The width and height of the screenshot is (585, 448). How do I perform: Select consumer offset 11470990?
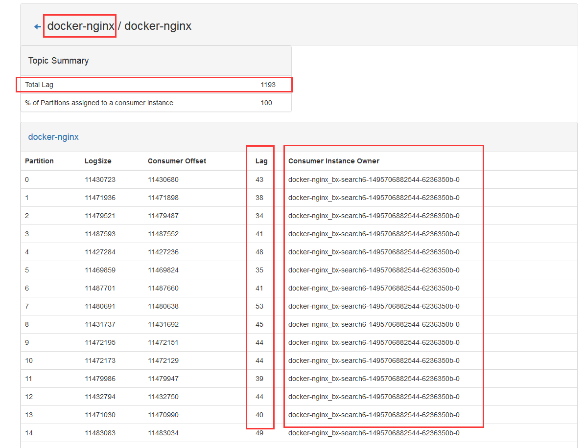(x=163, y=415)
